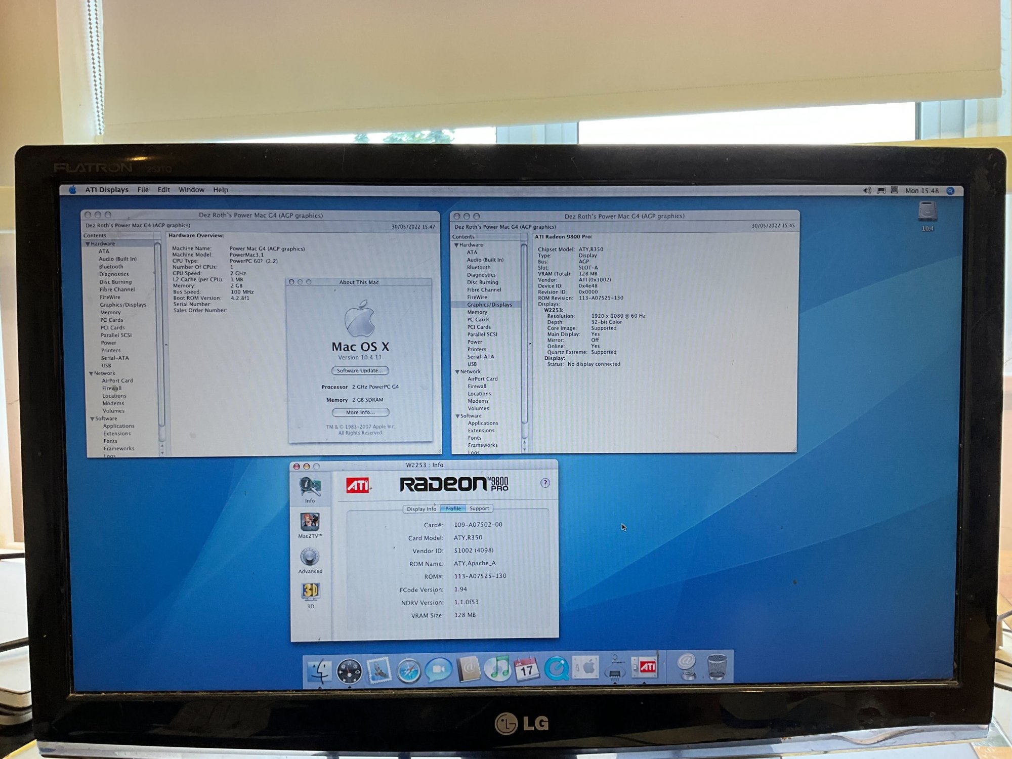This screenshot has height=759, width=1012.
Task: Open iCal from the Dock
Action: 527,669
